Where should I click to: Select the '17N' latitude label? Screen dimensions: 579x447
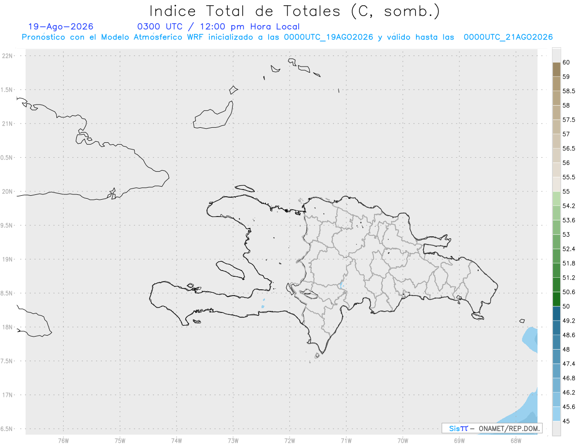pyautogui.click(x=8, y=395)
